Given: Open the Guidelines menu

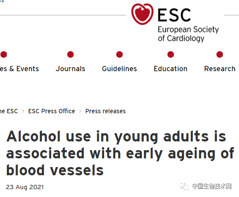Looking at the screenshot, I should point(120,69).
